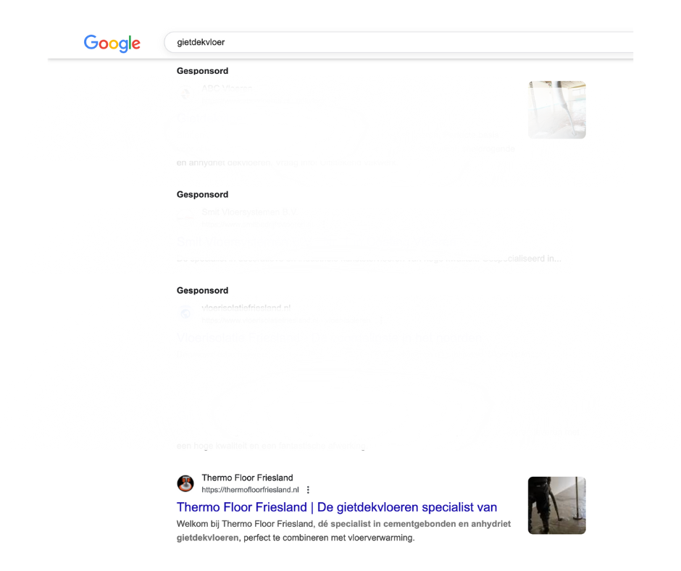Viewport: 681px width, 571px height.
Task: Open the faded vloerisolatiefriesland.nl site name
Action: (x=246, y=308)
